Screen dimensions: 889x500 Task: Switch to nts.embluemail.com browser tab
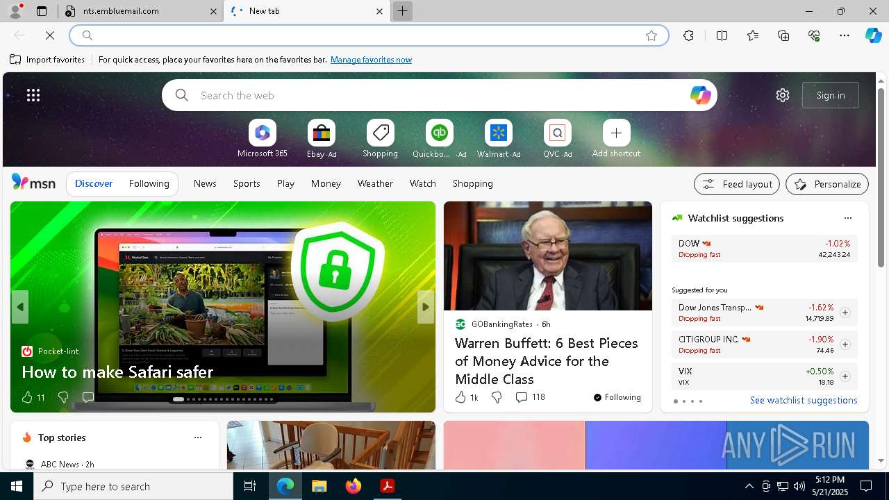(x=141, y=11)
